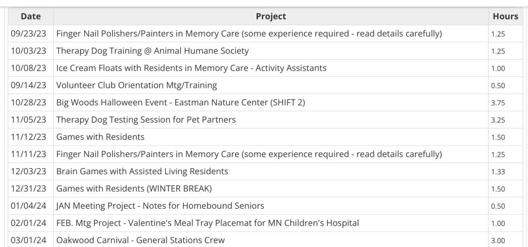Click the 3.75 hours cell
This screenshot has height=247, width=528.
pyautogui.click(x=498, y=103)
